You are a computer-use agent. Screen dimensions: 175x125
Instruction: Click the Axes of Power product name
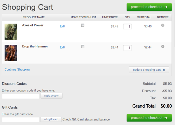(33, 25)
